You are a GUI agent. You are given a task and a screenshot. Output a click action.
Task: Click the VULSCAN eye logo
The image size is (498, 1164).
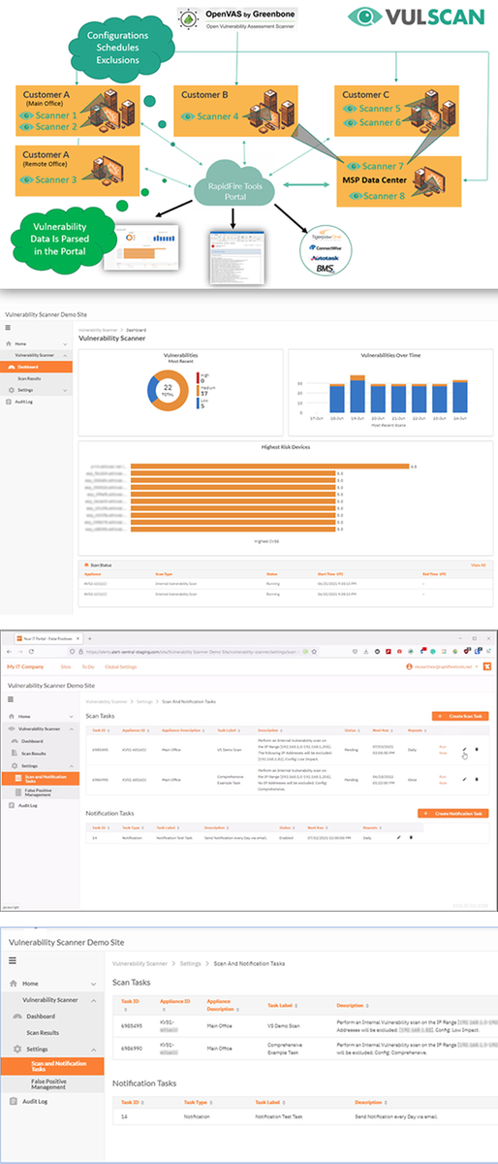click(x=364, y=16)
